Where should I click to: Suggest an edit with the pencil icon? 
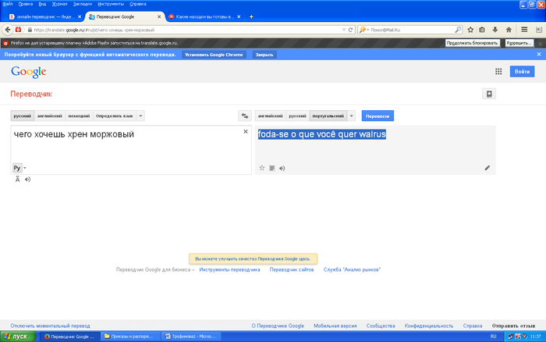487,168
